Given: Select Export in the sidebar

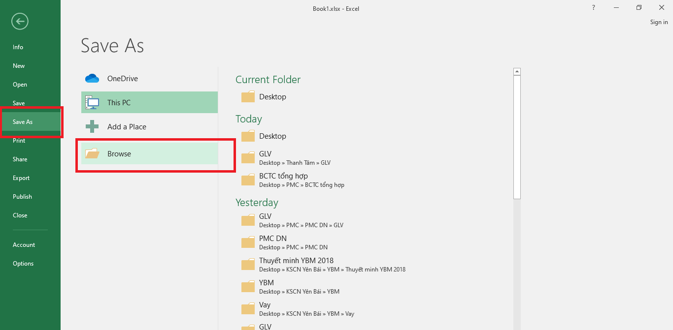Looking at the screenshot, I should (x=21, y=178).
